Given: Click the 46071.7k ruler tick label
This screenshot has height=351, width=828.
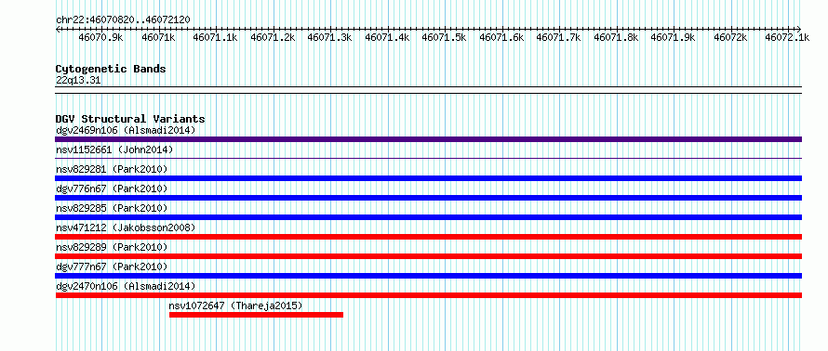Looking at the screenshot, I should tap(559, 37).
